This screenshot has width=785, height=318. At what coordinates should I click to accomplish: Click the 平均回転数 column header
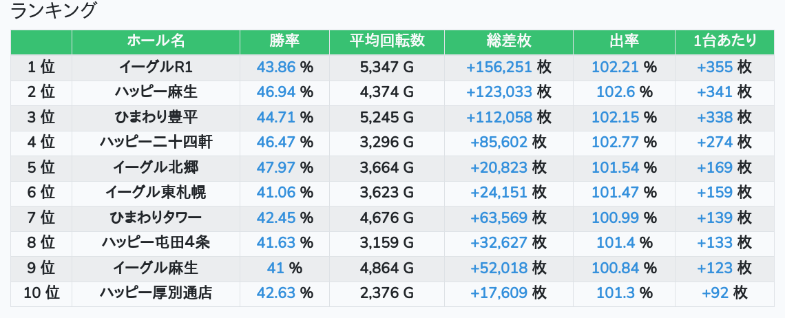386,41
